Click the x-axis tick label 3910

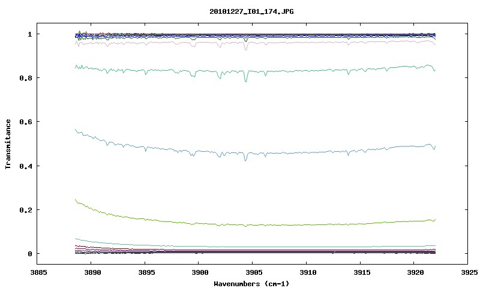tap(308, 272)
